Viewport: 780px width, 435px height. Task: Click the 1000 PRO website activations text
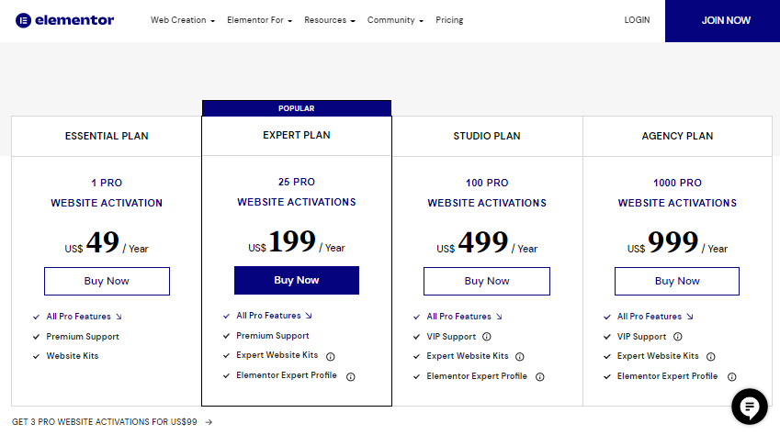tap(677, 193)
